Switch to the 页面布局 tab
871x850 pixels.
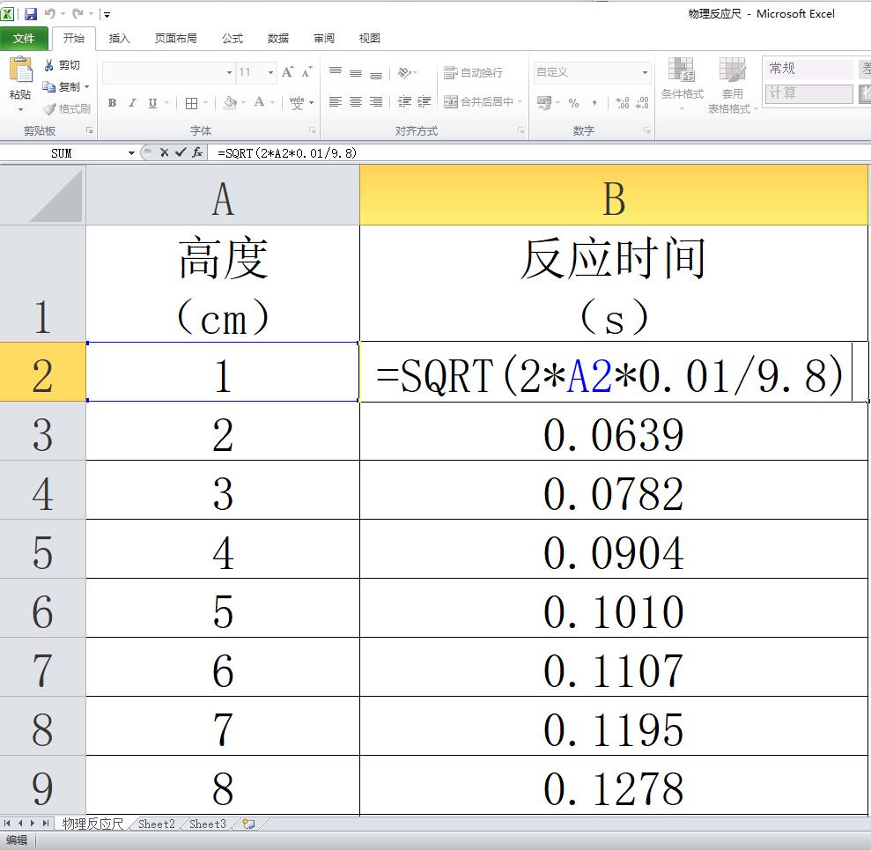(x=175, y=39)
